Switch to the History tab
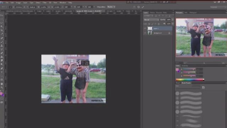 (152, 13)
